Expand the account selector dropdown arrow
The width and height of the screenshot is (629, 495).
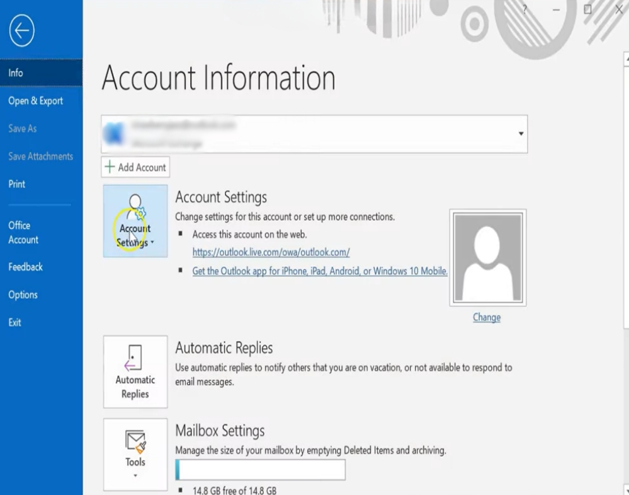pyautogui.click(x=521, y=134)
